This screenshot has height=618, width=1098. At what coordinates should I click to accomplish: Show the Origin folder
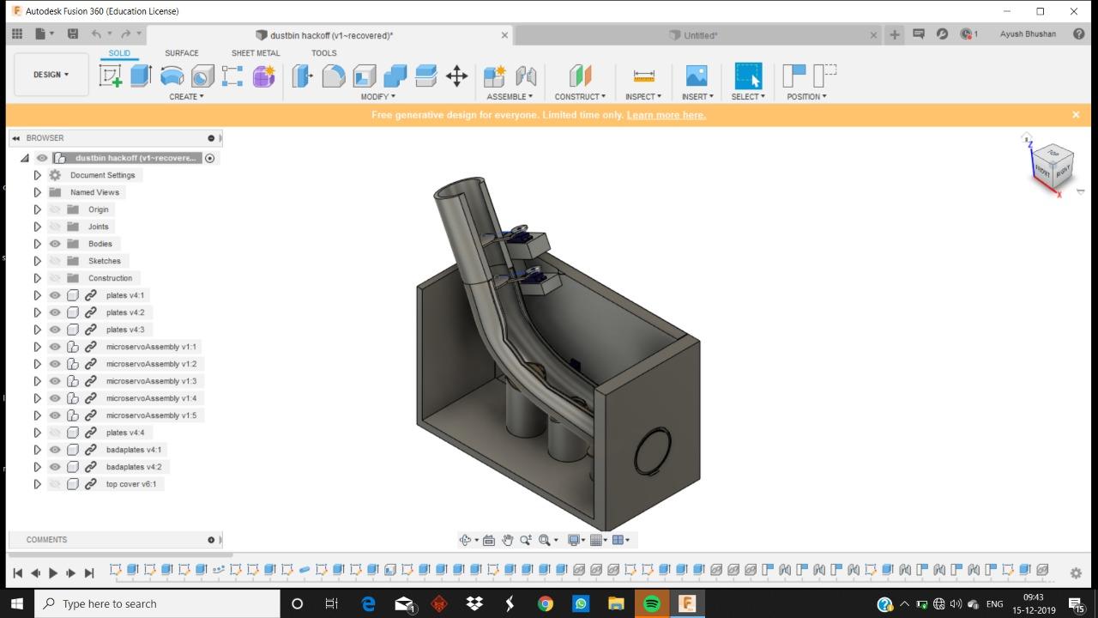(55, 209)
